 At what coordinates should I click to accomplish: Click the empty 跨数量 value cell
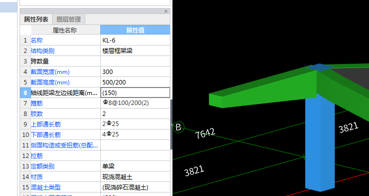[x=135, y=61]
